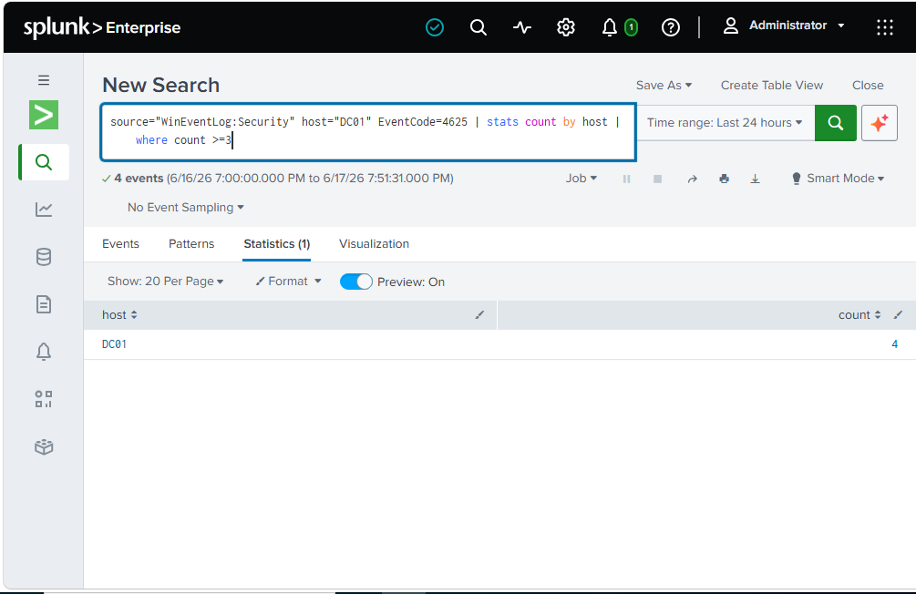The image size is (916, 594).
Task: Change search mode from Smart Mode
Action: [x=838, y=179]
